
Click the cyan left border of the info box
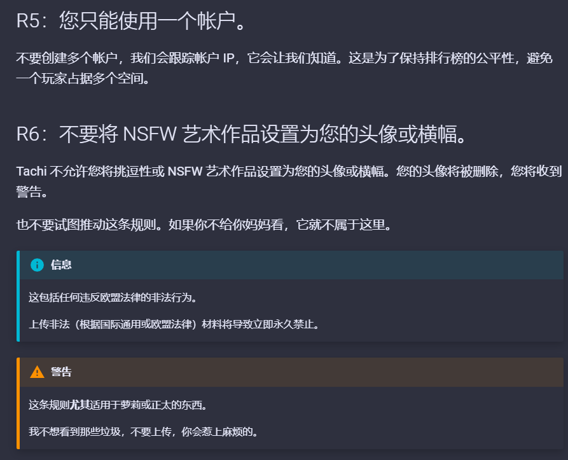[18, 296]
